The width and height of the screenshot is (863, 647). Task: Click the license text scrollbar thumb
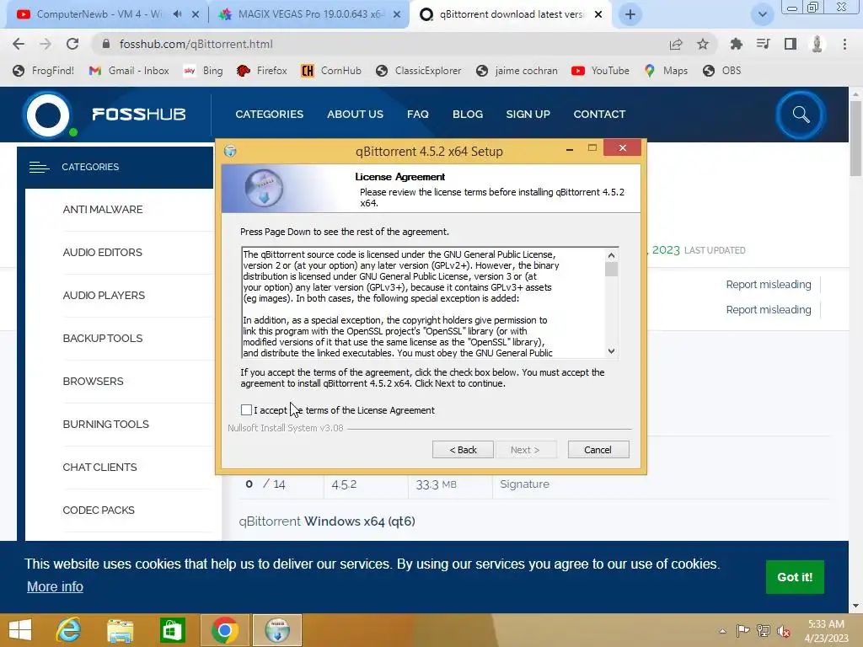pos(611,269)
